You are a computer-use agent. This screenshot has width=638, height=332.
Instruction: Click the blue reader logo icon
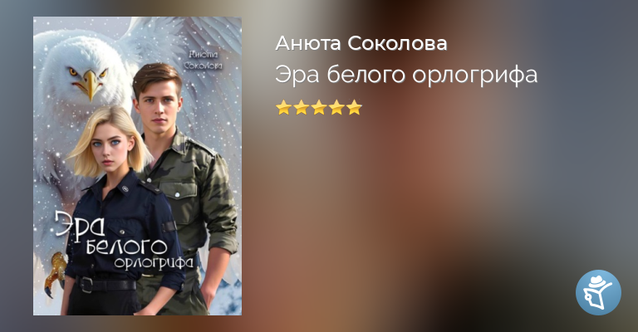(598, 292)
